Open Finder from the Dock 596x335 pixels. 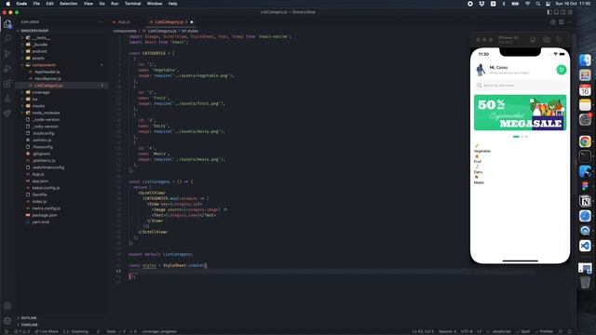pyautogui.click(x=585, y=60)
